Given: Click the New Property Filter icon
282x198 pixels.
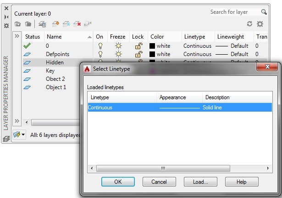Looking at the screenshot, I should click(x=17, y=24).
